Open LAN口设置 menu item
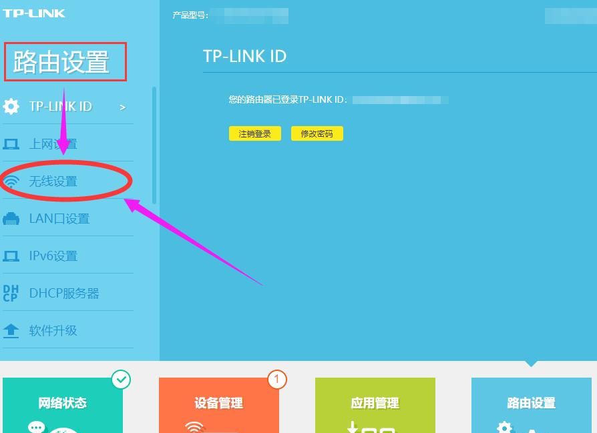597x433 pixels. (68, 219)
